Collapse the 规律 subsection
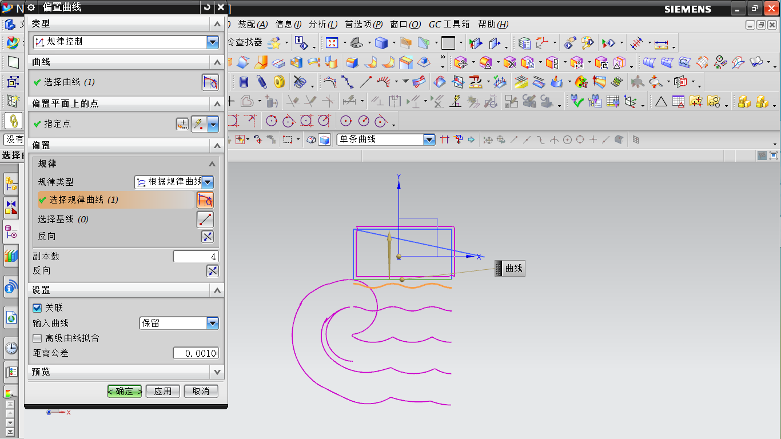The image size is (781, 439). (x=212, y=164)
